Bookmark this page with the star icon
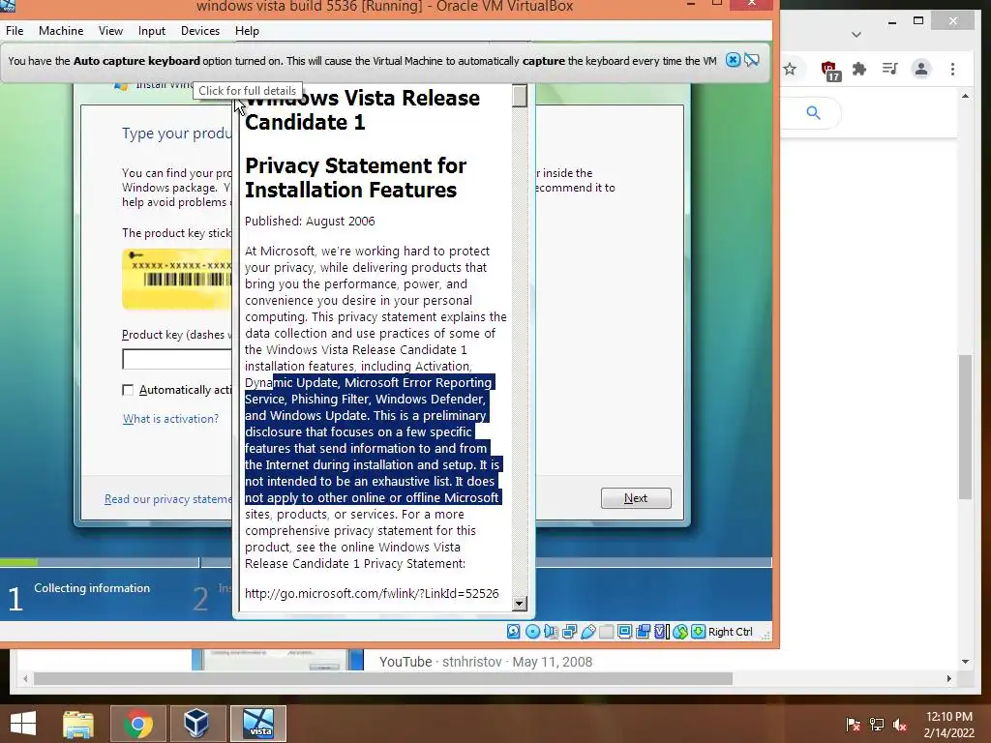The height and width of the screenshot is (743, 991). coord(790,69)
